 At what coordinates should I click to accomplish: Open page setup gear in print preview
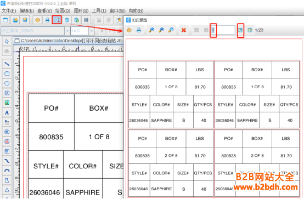tap(129, 30)
